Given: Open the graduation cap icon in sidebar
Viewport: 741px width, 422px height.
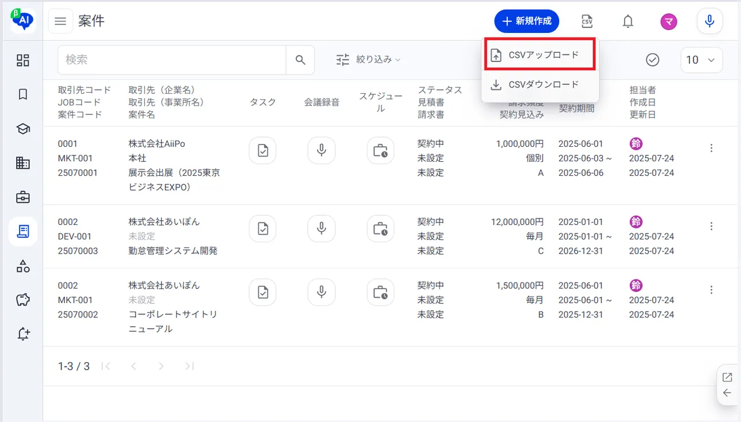Looking at the screenshot, I should [x=23, y=129].
